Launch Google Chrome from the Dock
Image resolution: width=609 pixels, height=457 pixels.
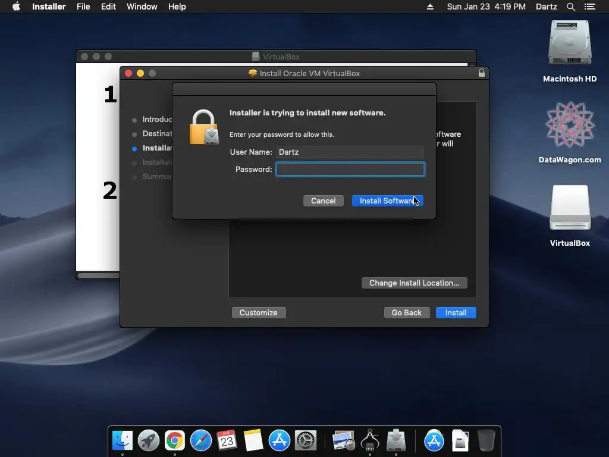[175, 441]
